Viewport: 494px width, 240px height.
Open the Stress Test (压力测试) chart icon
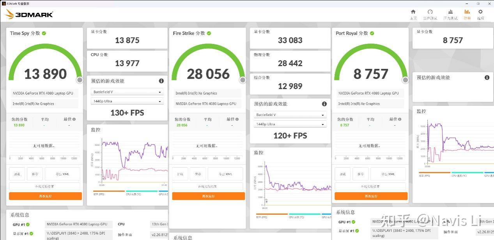point(450,12)
